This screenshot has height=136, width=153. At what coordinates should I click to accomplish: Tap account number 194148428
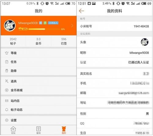click(x=141, y=26)
